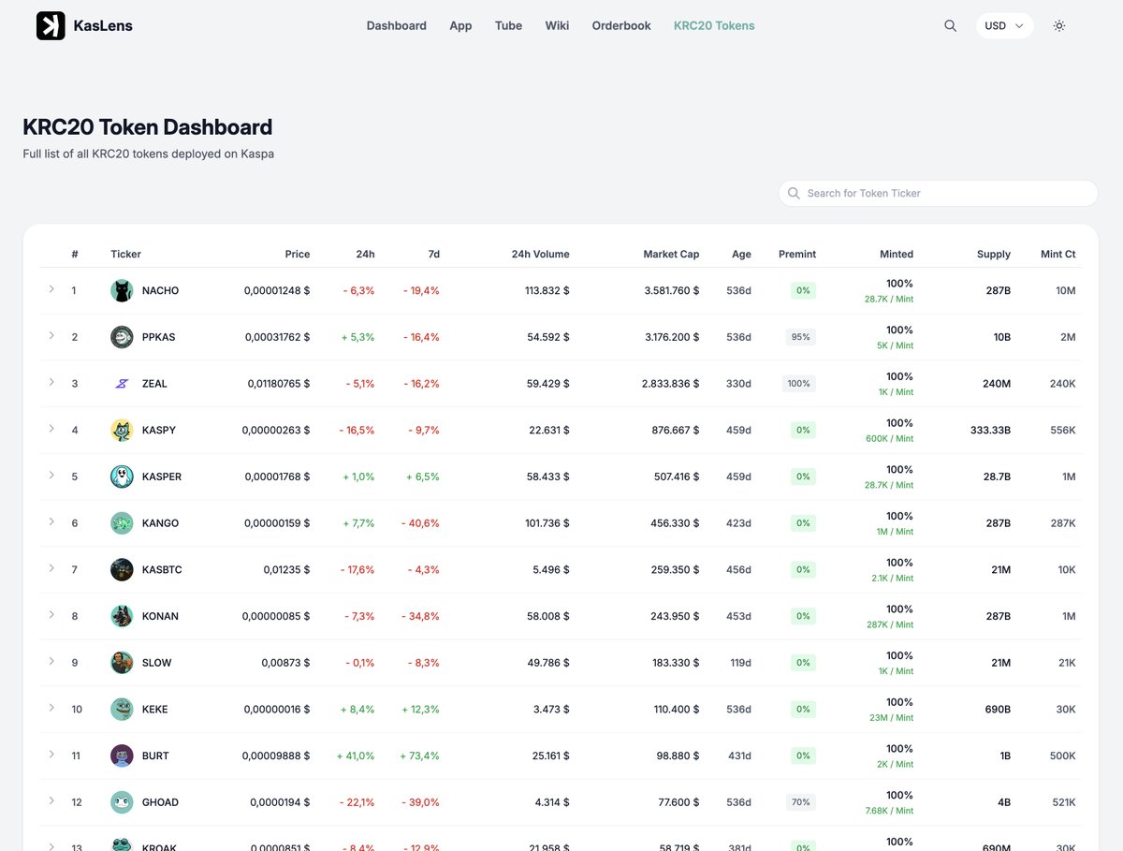Expand the ZEAL row chevron

coord(51,382)
